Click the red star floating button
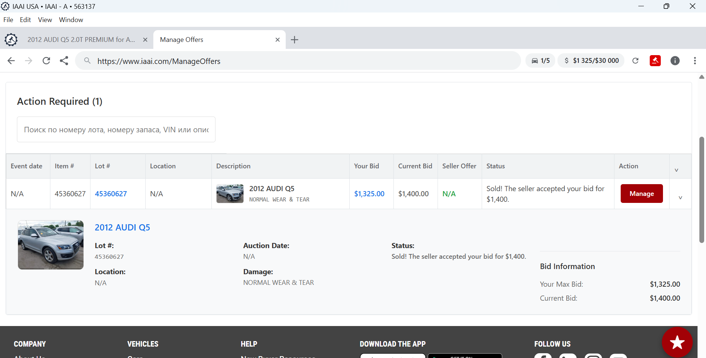 (677, 342)
